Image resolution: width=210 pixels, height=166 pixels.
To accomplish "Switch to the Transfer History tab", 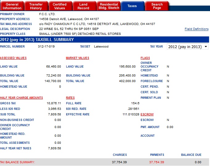I will [36, 6].
